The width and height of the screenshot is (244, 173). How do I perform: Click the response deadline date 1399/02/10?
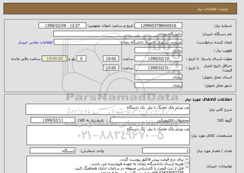click(158, 59)
